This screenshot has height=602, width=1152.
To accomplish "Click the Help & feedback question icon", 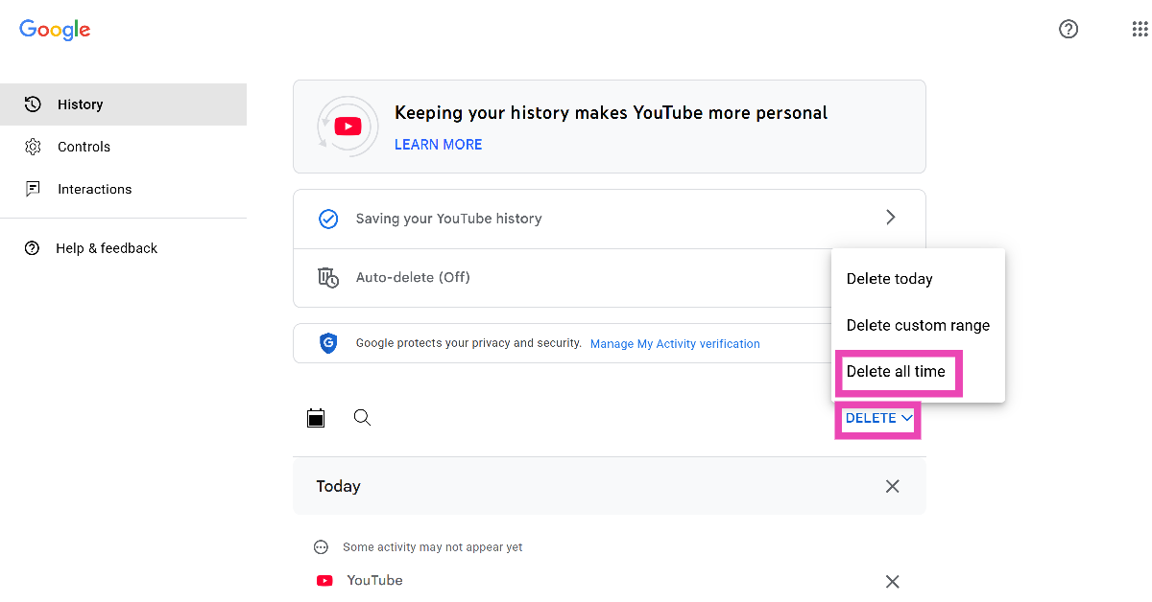I will pos(33,248).
